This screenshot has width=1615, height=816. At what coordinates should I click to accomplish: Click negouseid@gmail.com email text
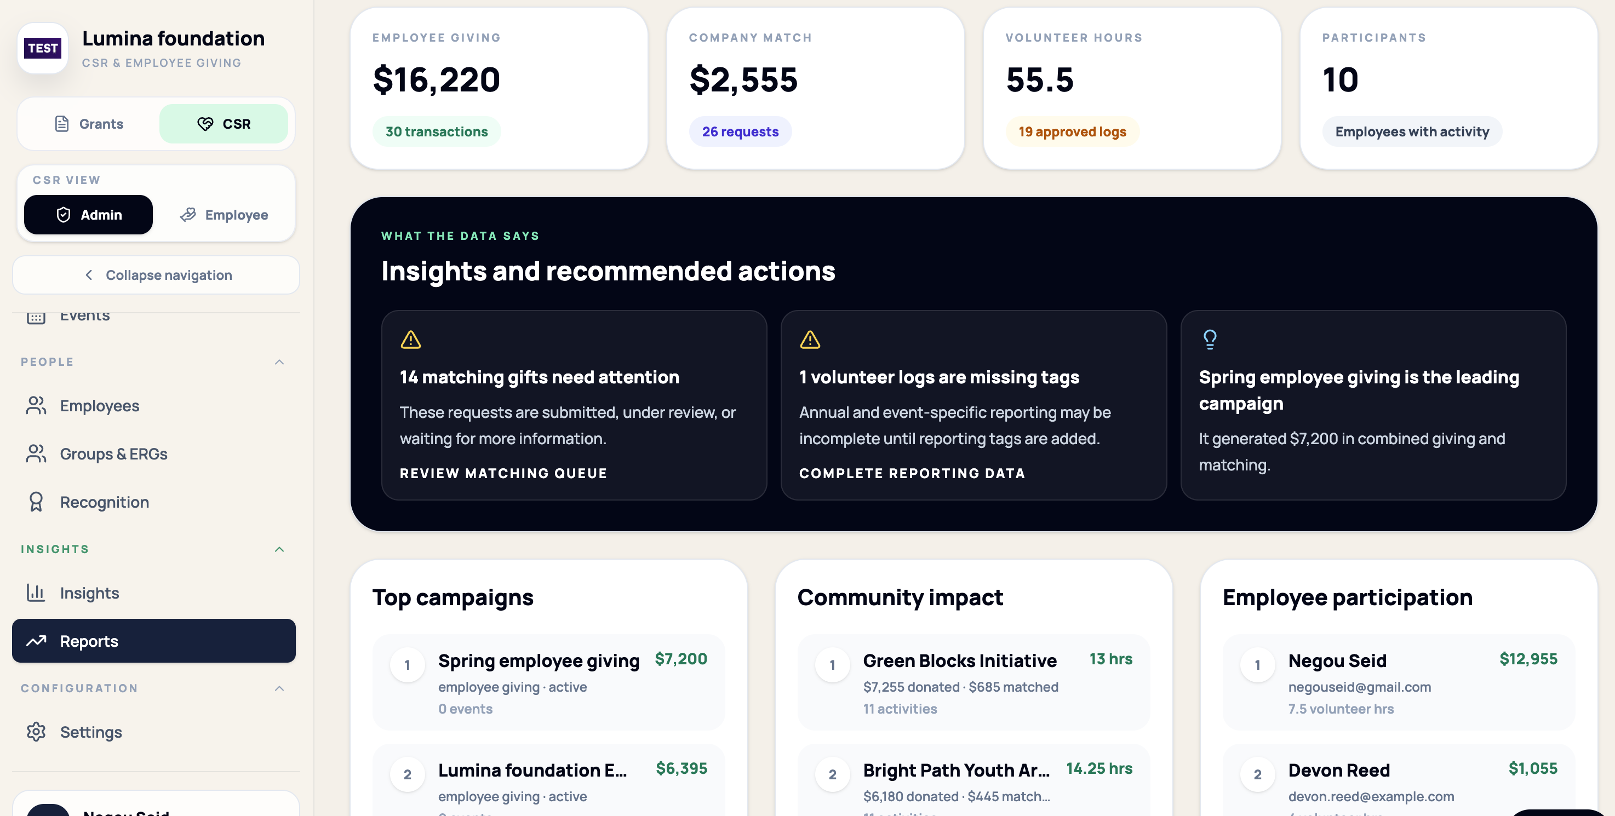[x=1359, y=687]
